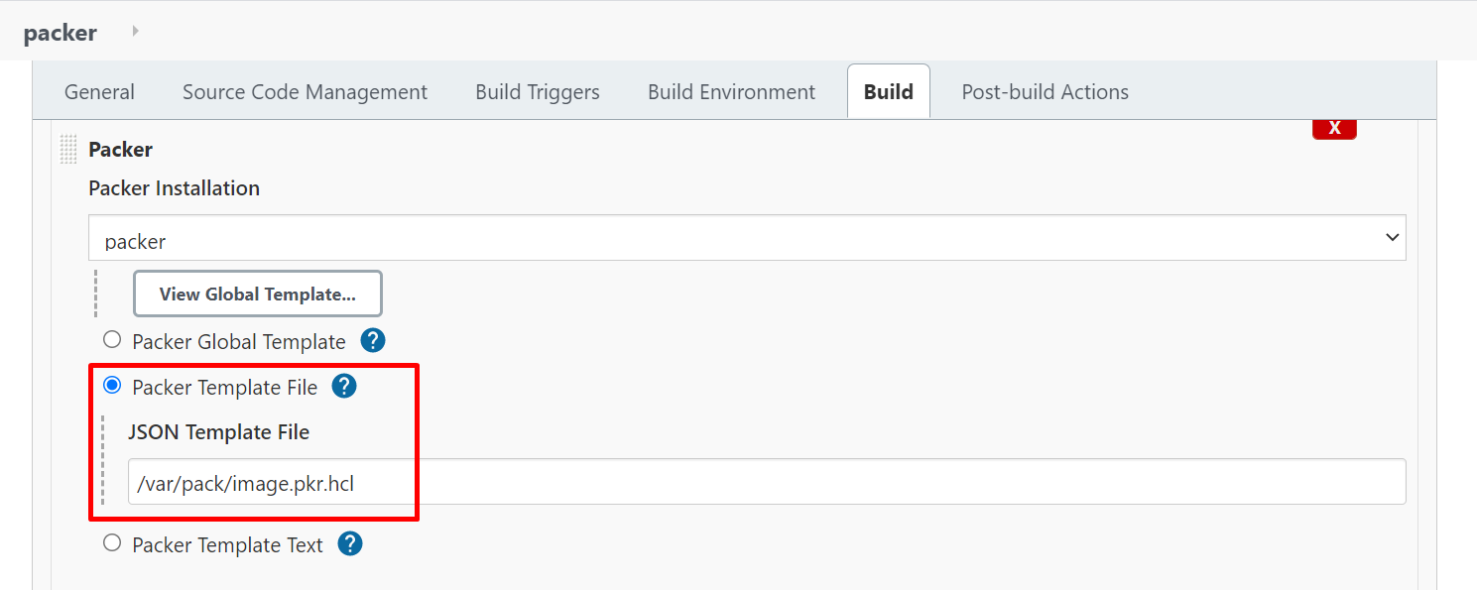Screen dimensions: 1477x590
Task: Focus the JSON Template File path field
Action: pyautogui.click(x=767, y=482)
